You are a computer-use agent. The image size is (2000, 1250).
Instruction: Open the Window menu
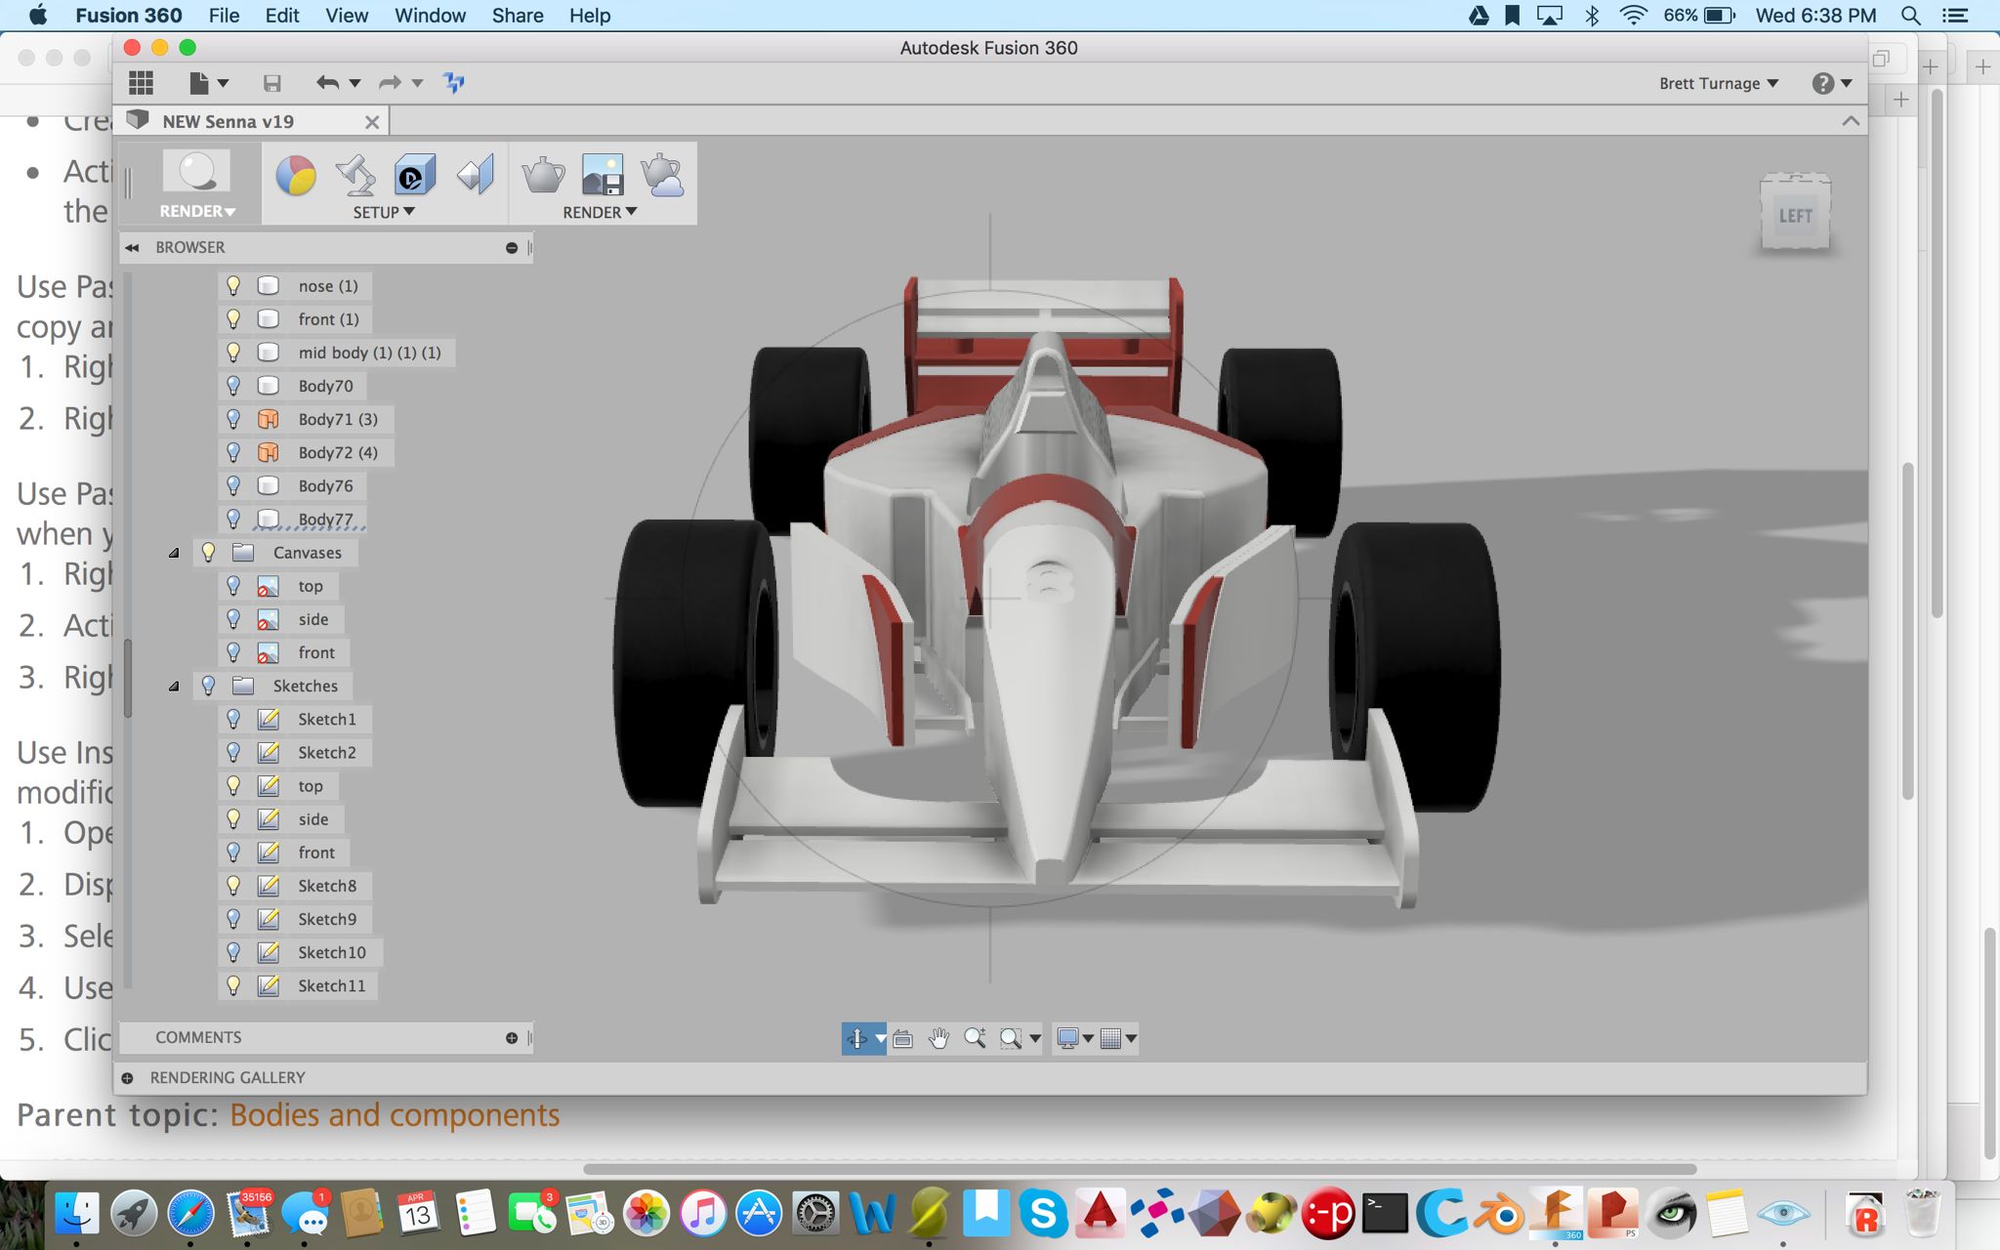pos(430,16)
